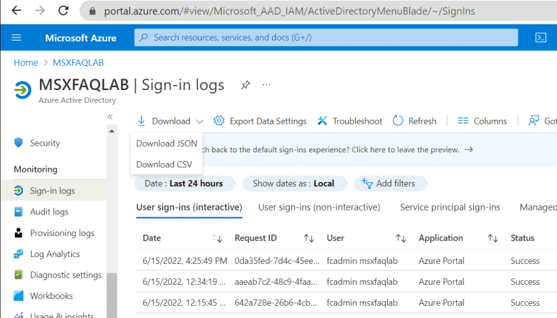Open the MSXFAQLAB breadcrumb link
The image size is (557, 318).
click(78, 62)
